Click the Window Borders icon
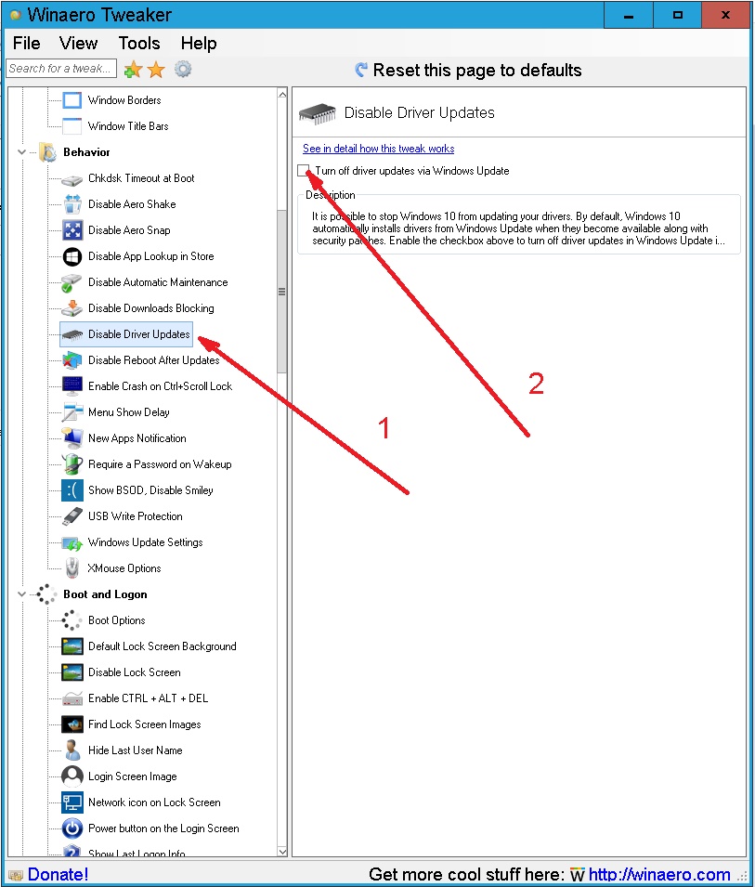The width and height of the screenshot is (755, 887). coord(72,100)
